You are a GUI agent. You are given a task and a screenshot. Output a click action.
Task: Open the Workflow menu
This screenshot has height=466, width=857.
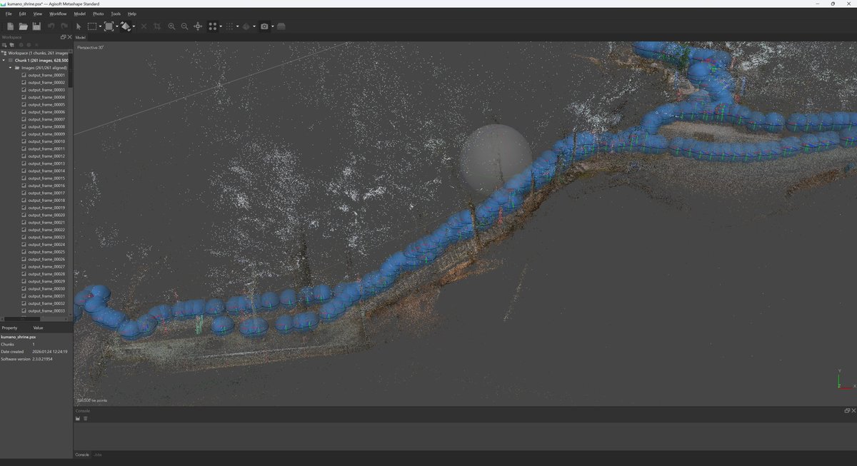[58, 14]
